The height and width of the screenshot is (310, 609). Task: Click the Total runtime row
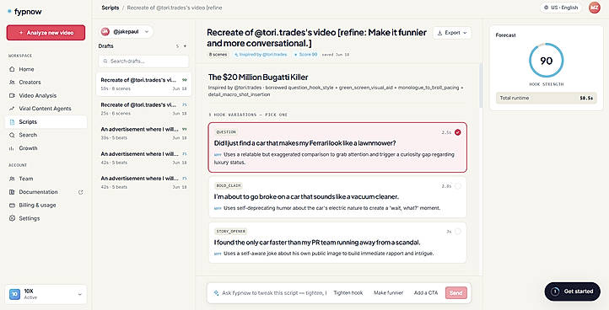tap(546, 99)
